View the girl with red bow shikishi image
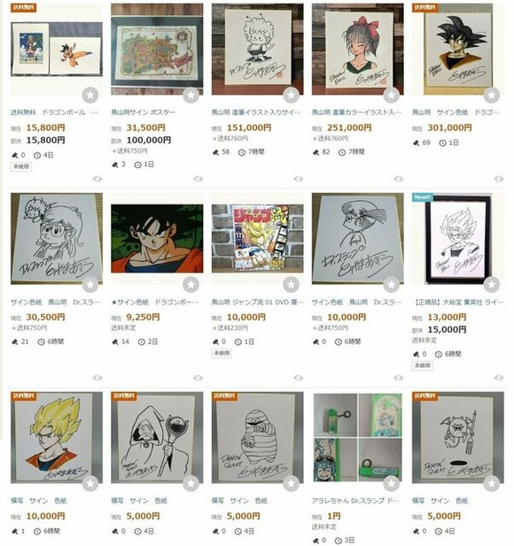 [358, 49]
